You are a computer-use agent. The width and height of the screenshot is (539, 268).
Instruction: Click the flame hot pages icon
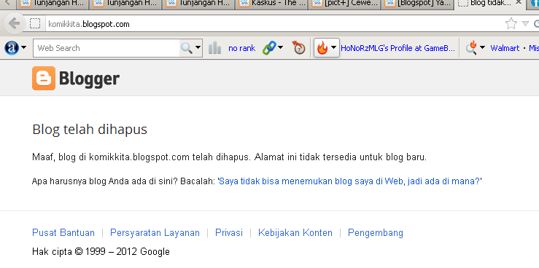pyautogui.click(x=322, y=47)
